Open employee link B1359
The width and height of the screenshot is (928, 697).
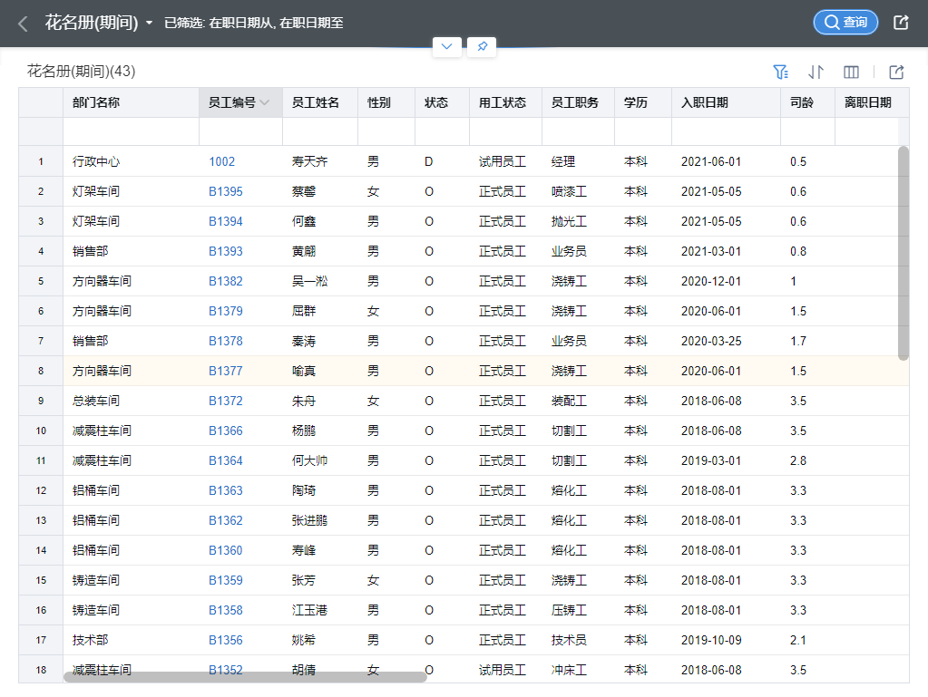[x=226, y=580]
